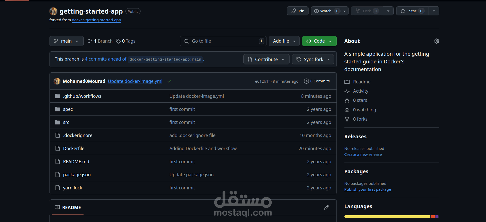Open the Watch notifications dropdown arrow
This screenshot has height=222, width=486.
coord(345,11)
